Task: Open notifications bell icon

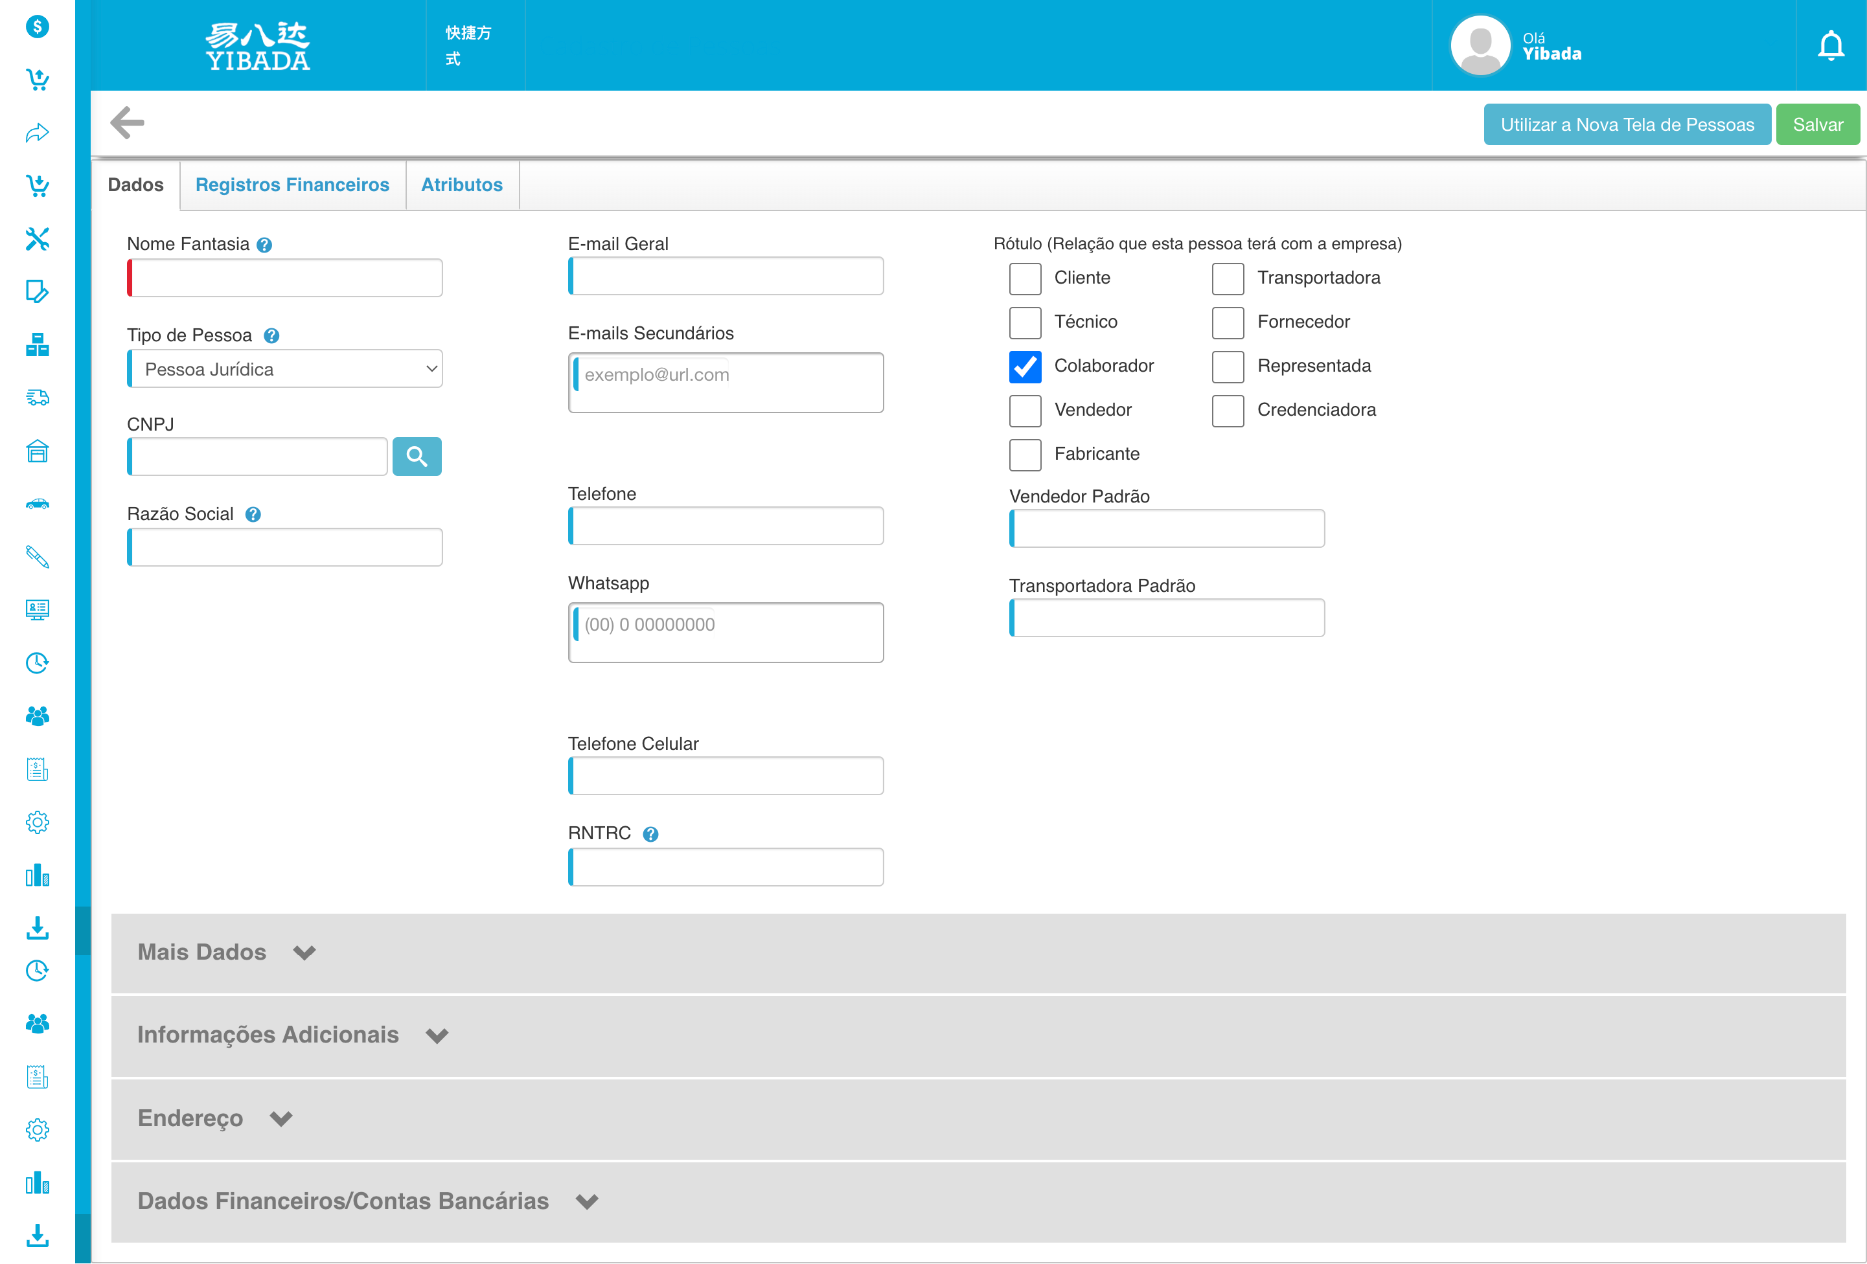Action: (x=1830, y=46)
